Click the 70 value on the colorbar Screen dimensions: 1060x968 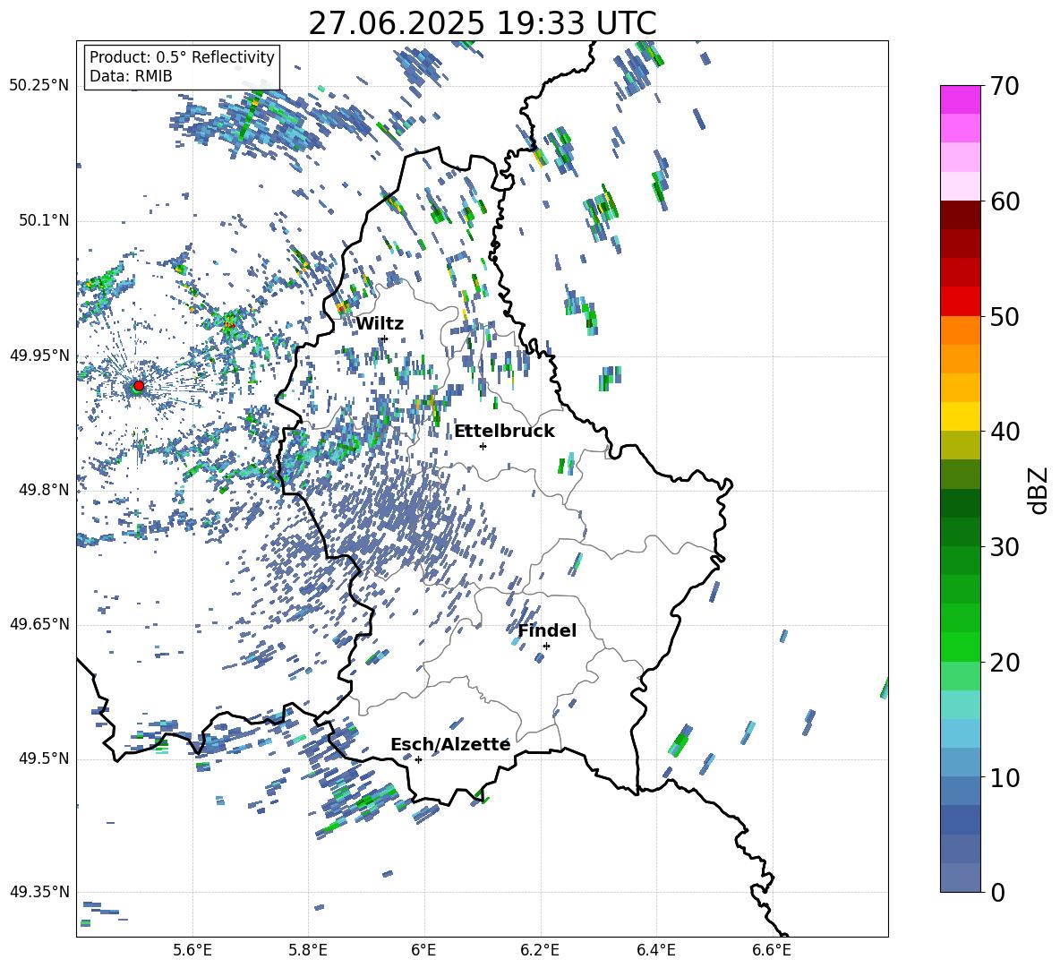tap(1004, 86)
